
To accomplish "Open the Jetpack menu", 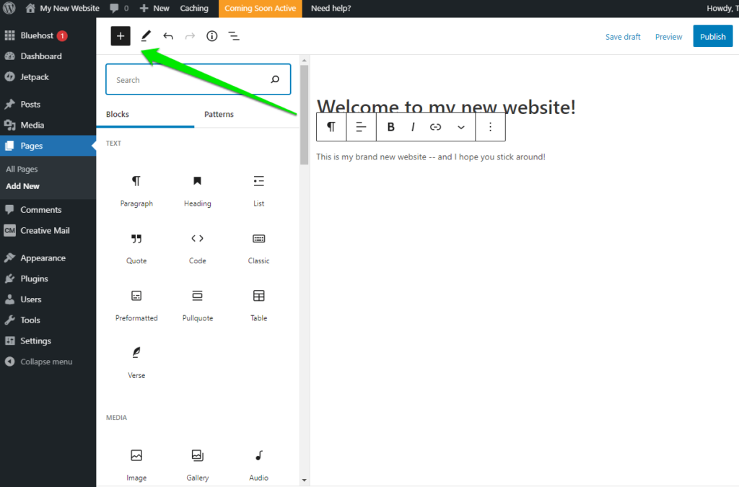I will (48, 76).
